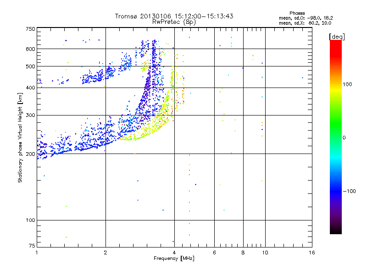Click the x-axis "8" MHz tick label
The height and width of the screenshot is (275, 367).
coord(243,253)
